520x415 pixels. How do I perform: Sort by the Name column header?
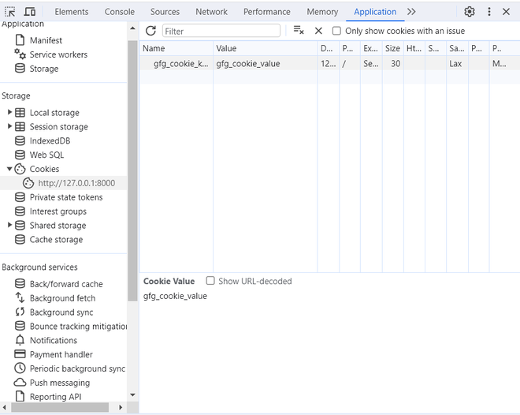click(176, 48)
